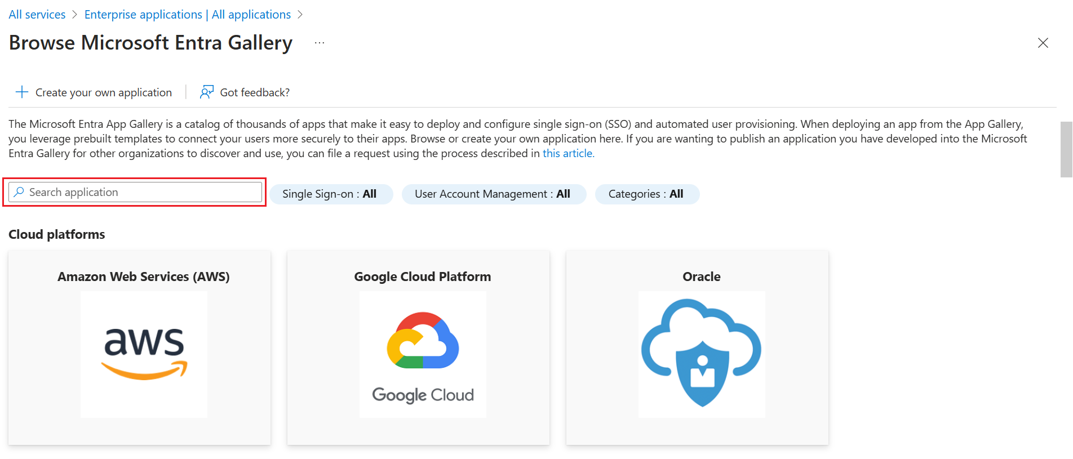Close the Browse Microsoft Entra Gallery pane

[1043, 43]
